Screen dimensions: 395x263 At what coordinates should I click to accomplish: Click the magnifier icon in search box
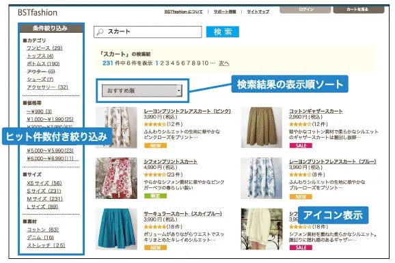(x=100, y=32)
